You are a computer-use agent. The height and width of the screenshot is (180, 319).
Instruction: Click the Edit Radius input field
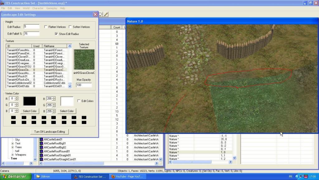pos(31,26)
